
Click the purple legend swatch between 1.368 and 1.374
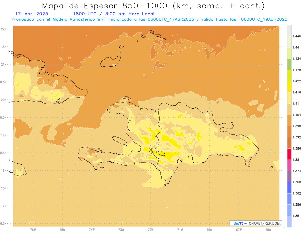point(289,176)
